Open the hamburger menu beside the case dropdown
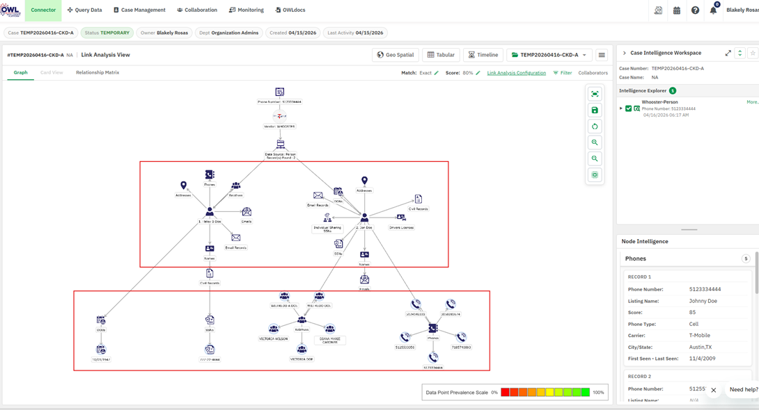759x410 pixels. pyautogui.click(x=602, y=55)
